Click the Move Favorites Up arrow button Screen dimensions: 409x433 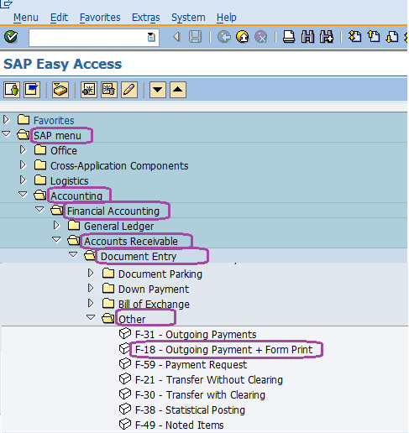(x=178, y=90)
